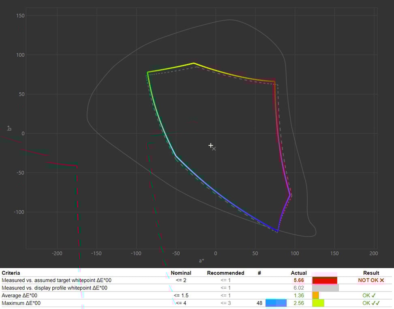394x309 pixels.
Task: Click the gray x whitepoint marker
Action: [x=214, y=149]
